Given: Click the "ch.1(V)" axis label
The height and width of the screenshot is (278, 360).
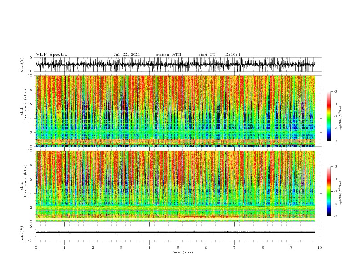Looking at the screenshot, I should coord(22,65).
